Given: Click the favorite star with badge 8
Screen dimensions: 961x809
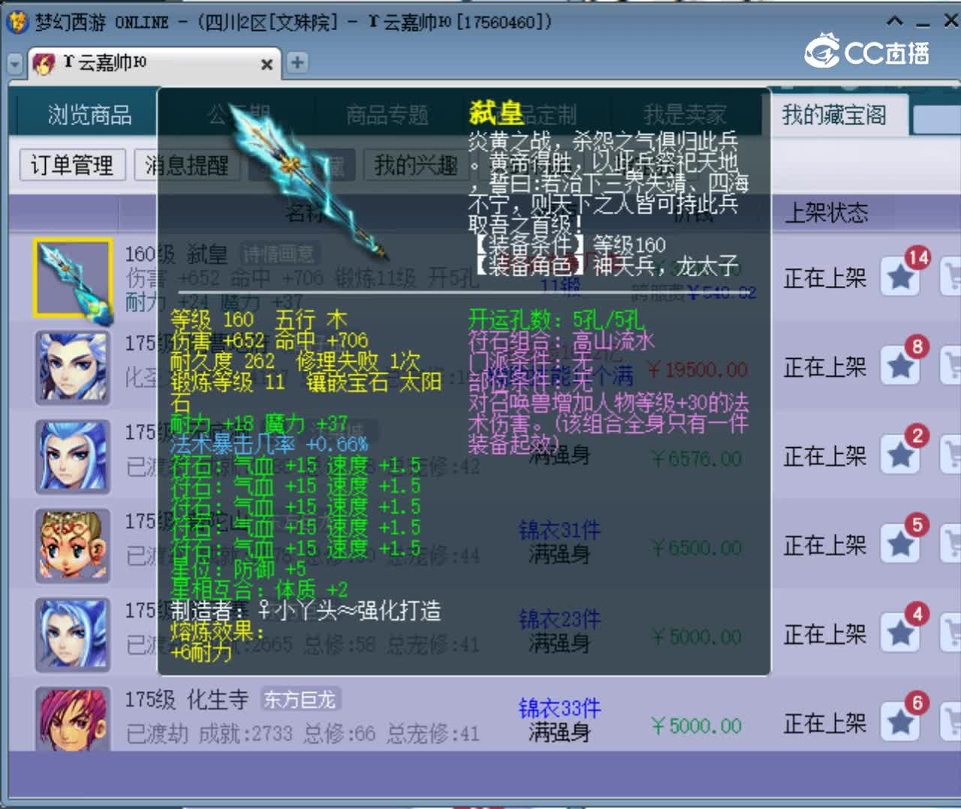Looking at the screenshot, I should [900, 366].
